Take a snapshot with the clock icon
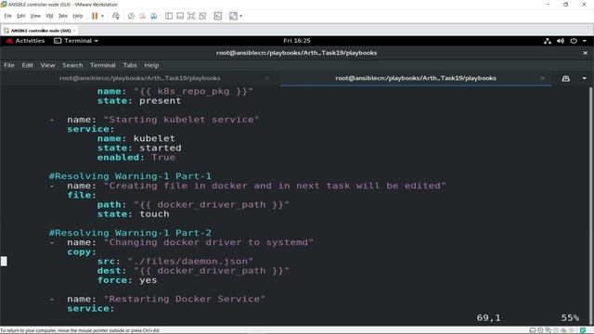 click(131, 16)
